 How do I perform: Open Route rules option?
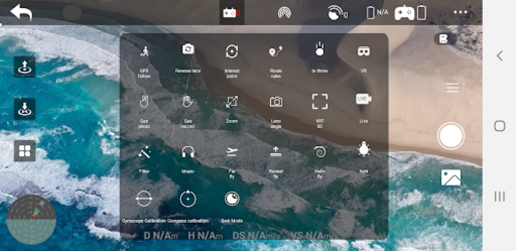[x=276, y=52]
